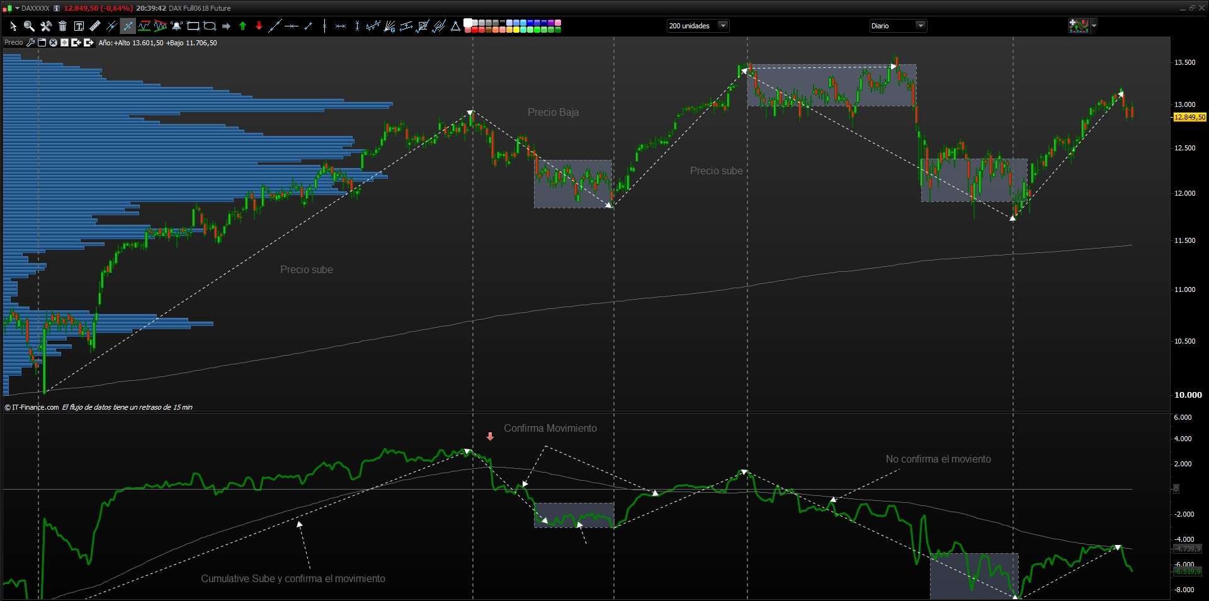This screenshot has height=601, width=1209.
Task: Click the red down arrow marker in indicator panel
Action: coord(490,436)
